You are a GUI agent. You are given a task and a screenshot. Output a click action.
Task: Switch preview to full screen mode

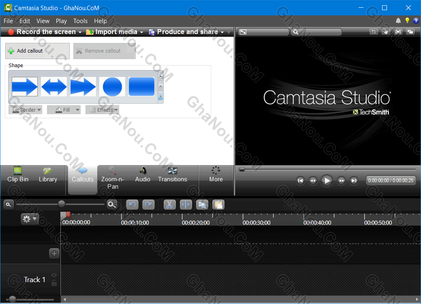pos(398,32)
